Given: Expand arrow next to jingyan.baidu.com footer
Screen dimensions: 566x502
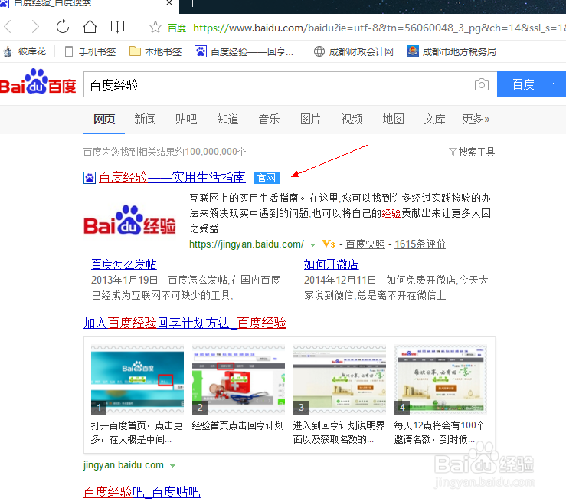Looking at the screenshot, I should click(173, 466).
